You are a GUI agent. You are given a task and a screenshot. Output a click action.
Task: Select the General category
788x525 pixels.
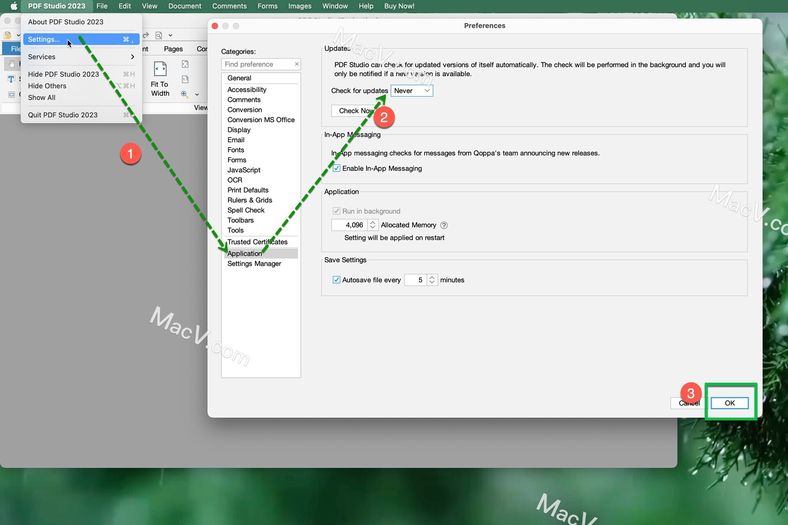261,78
